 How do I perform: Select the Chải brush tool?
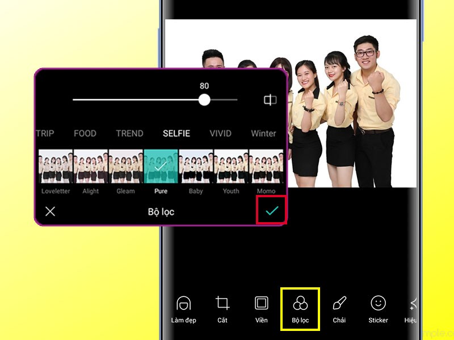339,306
